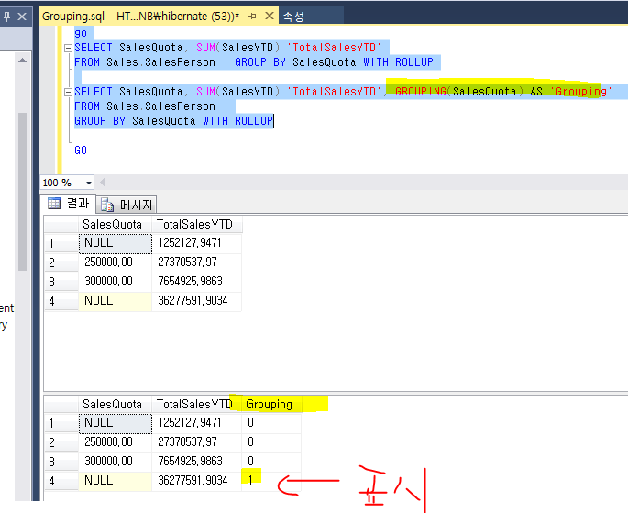This screenshot has width=628, height=513.
Task: Select 250000,00 cell in second grid
Action: (116, 442)
